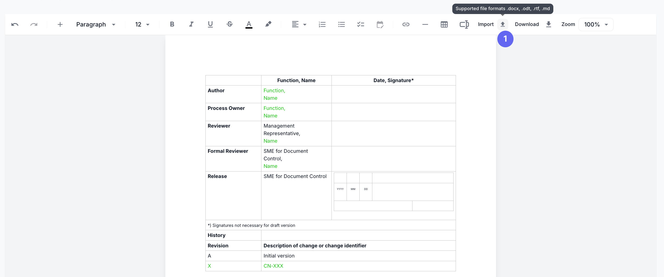Apply strikethrough formatting
The width and height of the screenshot is (664, 277).
click(229, 24)
